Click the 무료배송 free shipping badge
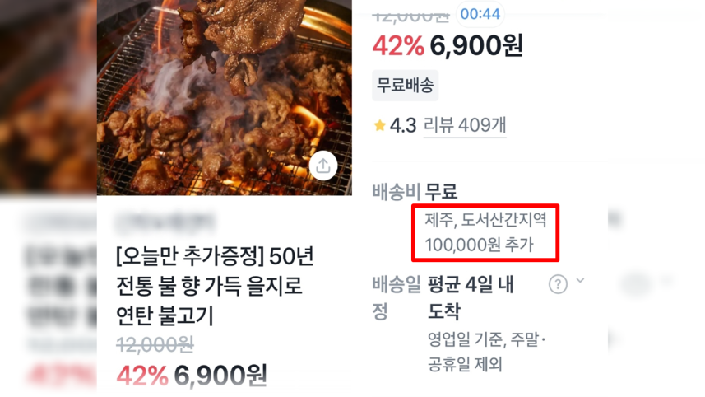 pos(405,85)
